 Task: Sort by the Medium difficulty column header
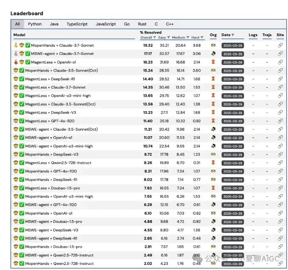click(x=179, y=38)
